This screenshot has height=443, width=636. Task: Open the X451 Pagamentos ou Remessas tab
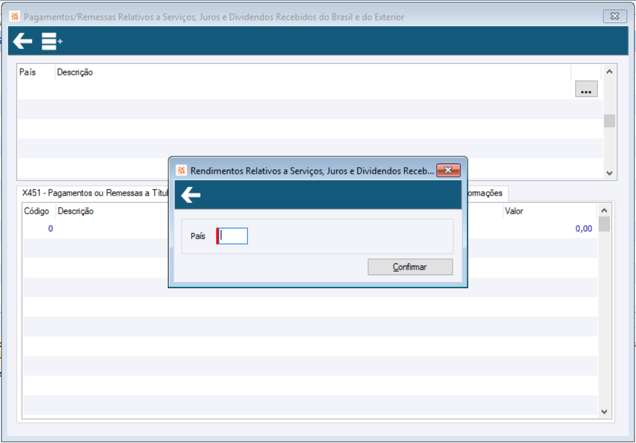[95, 193]
